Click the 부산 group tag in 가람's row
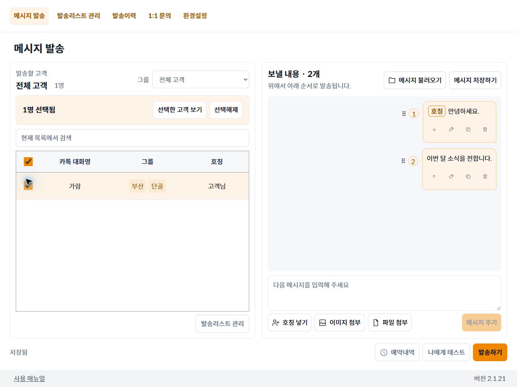Screen dimensions: 517x387 tap(138, 186)
